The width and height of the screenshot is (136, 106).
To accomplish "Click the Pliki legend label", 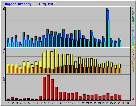I will coord(133,29).
